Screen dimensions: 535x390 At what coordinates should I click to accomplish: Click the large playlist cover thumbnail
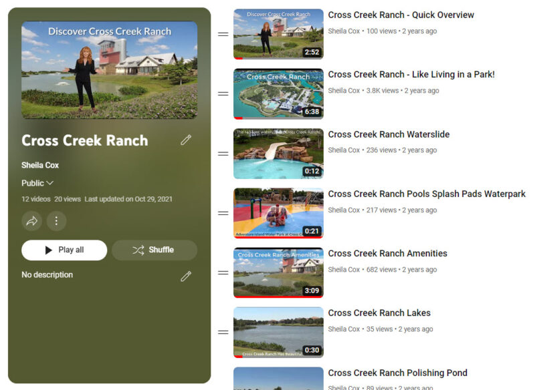(x=109, y=70)
